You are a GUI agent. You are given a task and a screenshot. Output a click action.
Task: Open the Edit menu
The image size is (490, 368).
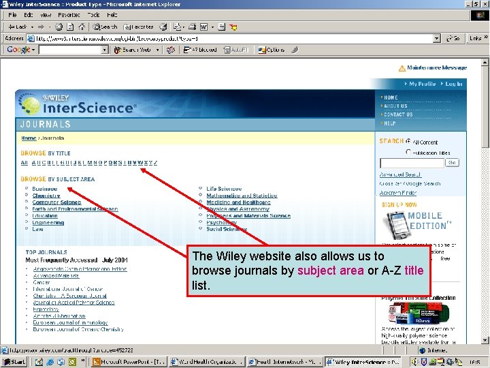pos(28,15)
